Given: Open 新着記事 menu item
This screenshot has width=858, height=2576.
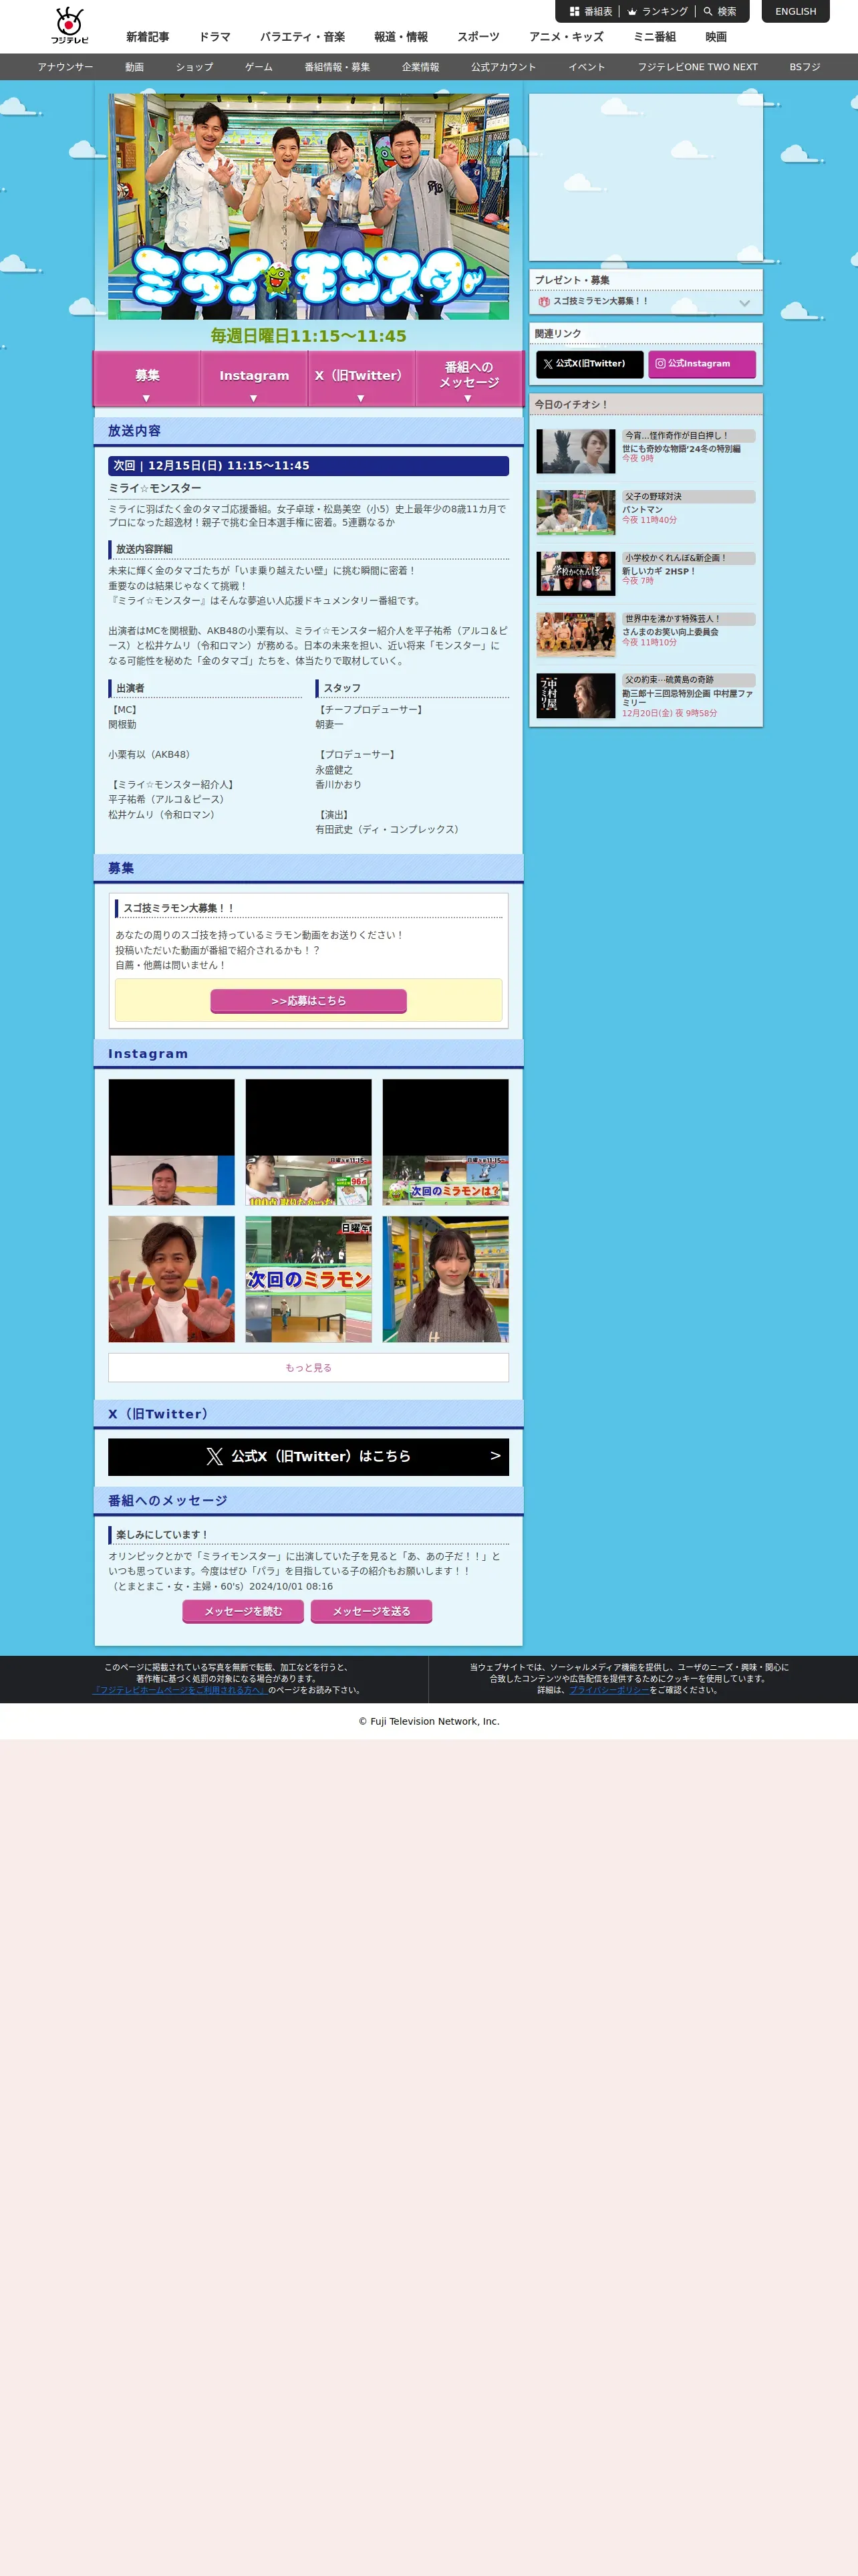Looking at the screenshot, I should point(148,37).
